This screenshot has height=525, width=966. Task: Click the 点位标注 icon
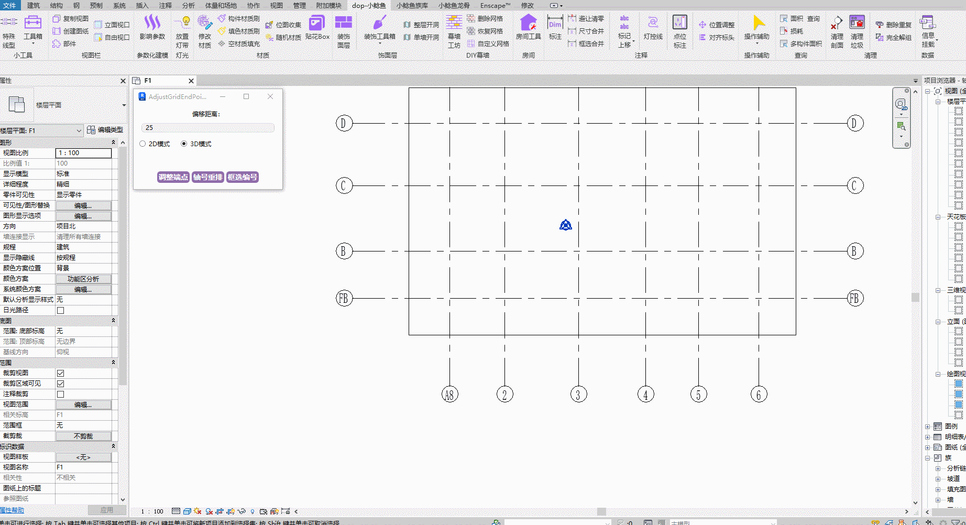click(x=679, y=23)
